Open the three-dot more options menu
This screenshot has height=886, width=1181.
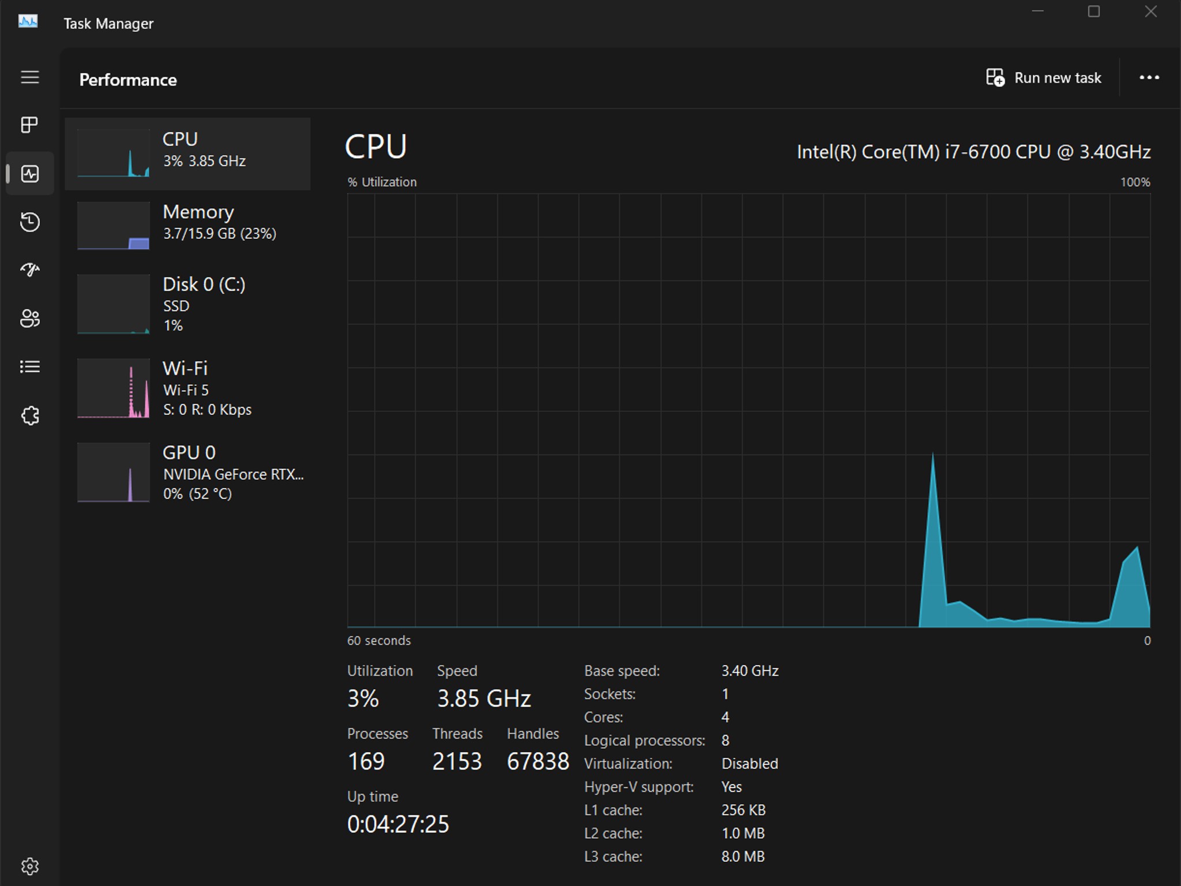tap(1149, 78)
